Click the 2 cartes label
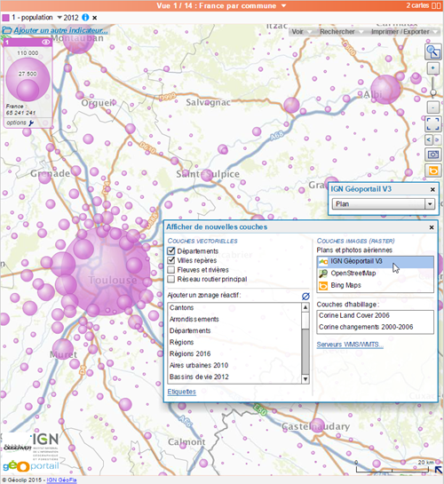The height and width of the screenshot is (484, 444). (x=417, y=5)
